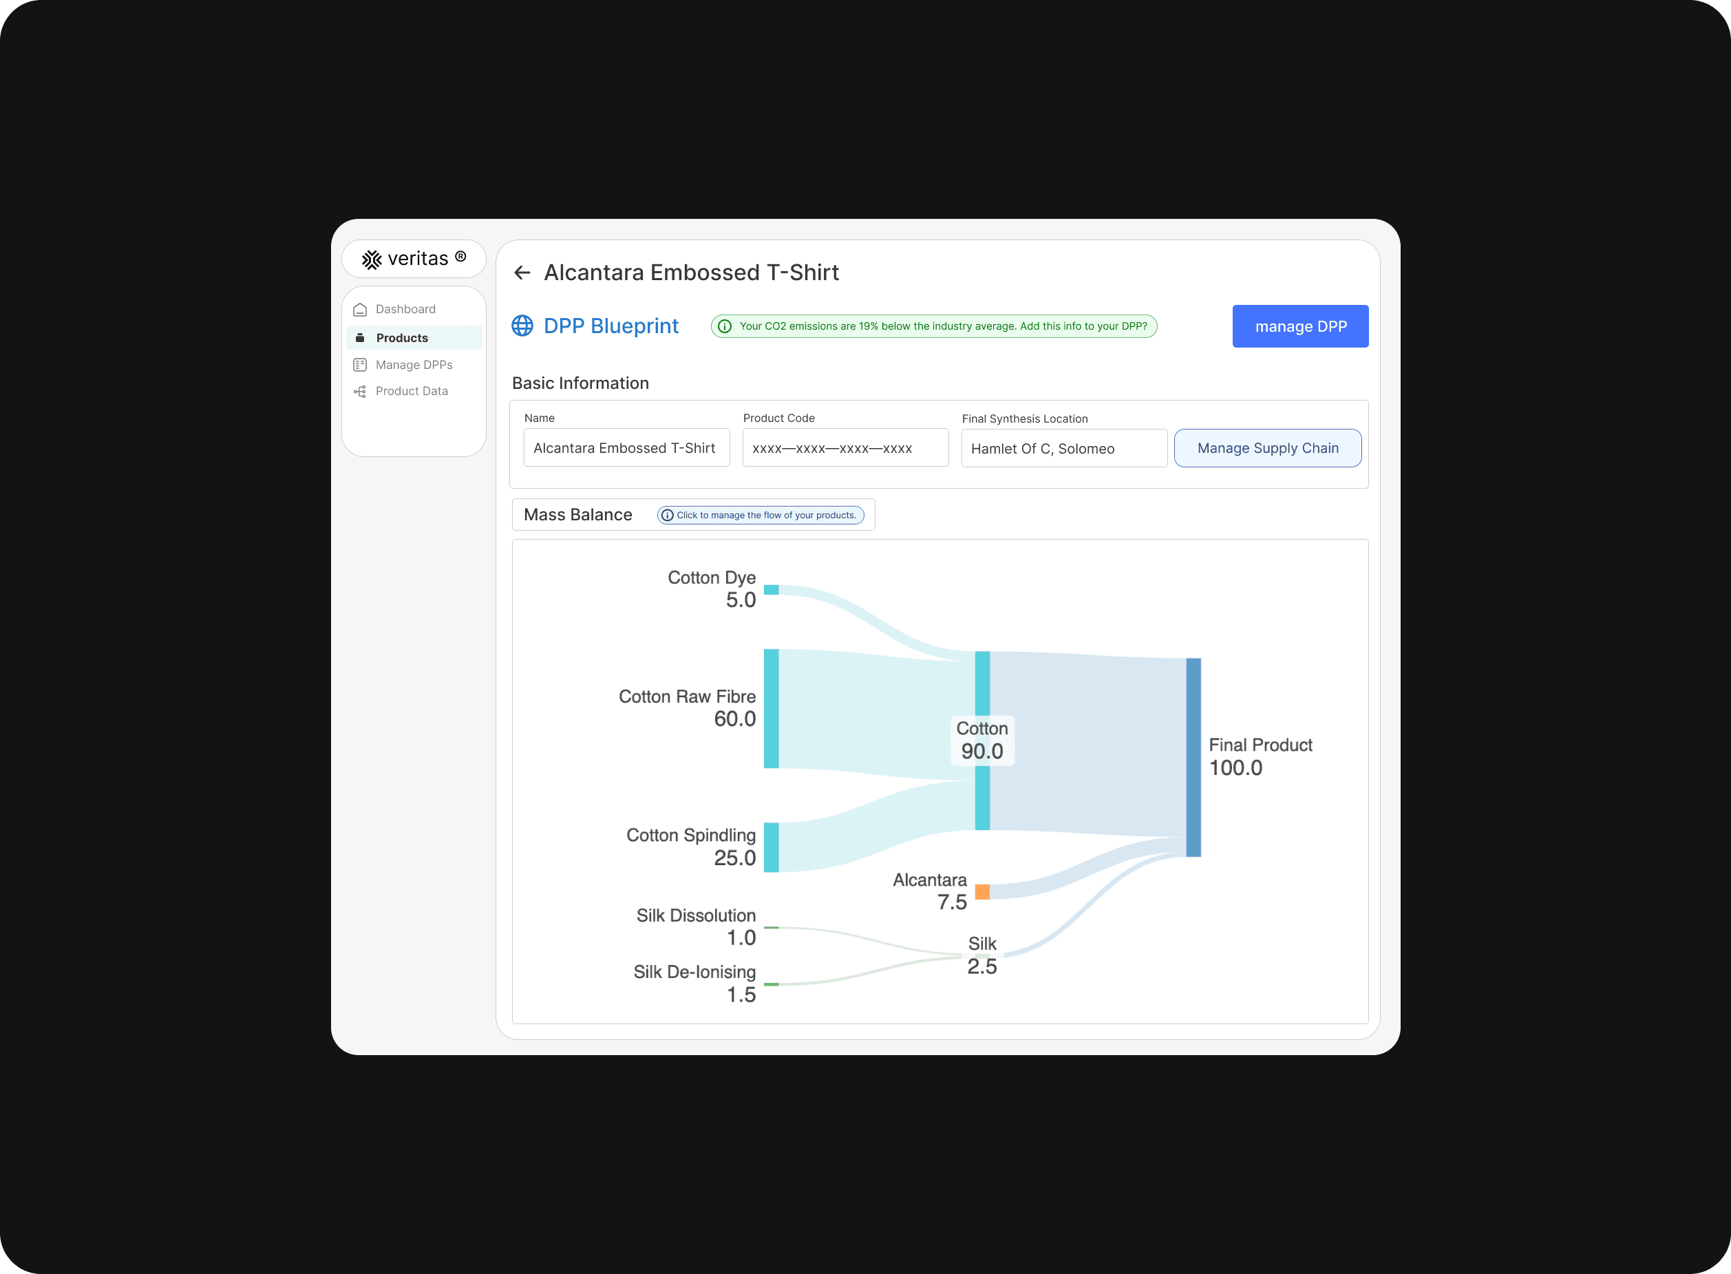Click the Manage DPPs sidebar icon
The image size is (1731, 1274).
(x=359, y=365)
